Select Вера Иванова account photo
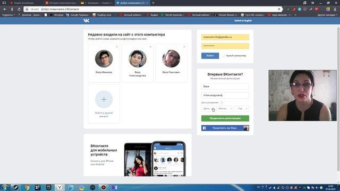This screenshot has width=340, height=191. (104, 58)
